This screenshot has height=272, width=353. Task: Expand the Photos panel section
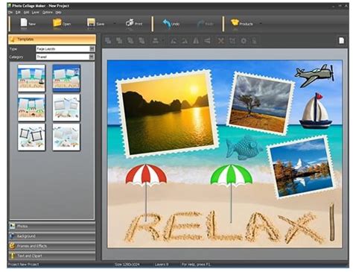coord(52,227)
